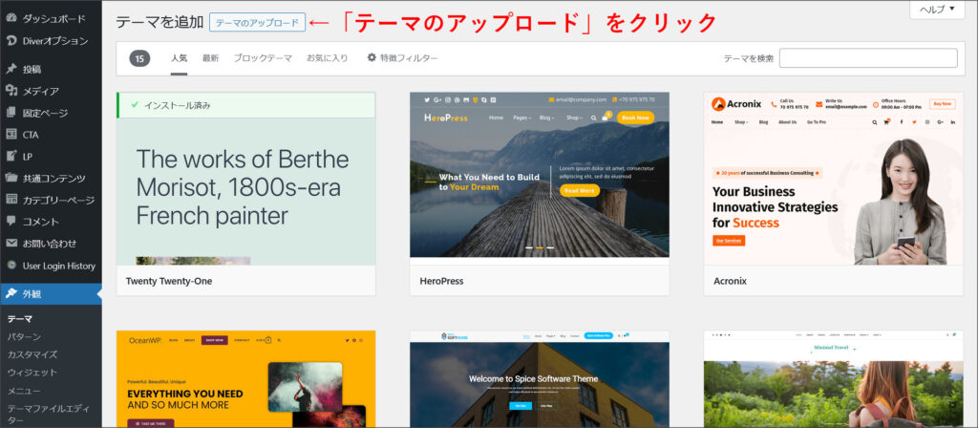Click the pushpin icon next to 投稿

(x=11, y=70)
